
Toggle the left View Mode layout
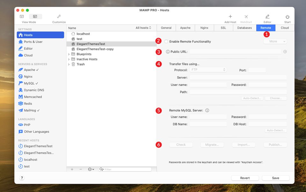(22, 16)
